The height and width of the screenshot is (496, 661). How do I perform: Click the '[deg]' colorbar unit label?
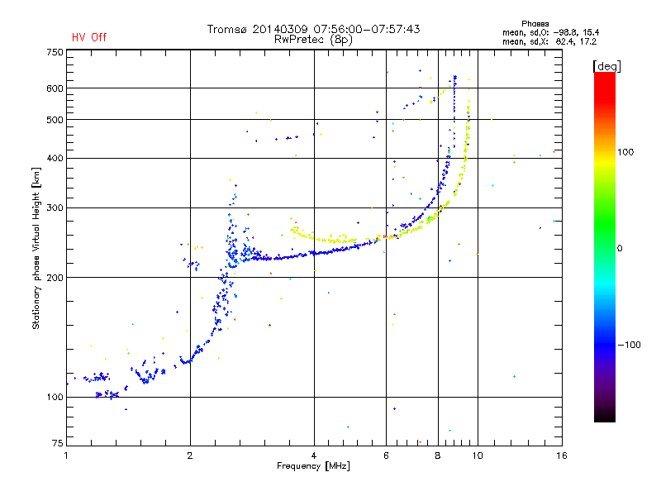point(606,66)
